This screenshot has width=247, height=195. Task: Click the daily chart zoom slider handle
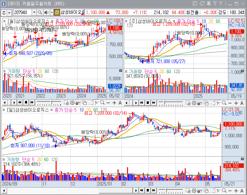click(x=166, y=190)
